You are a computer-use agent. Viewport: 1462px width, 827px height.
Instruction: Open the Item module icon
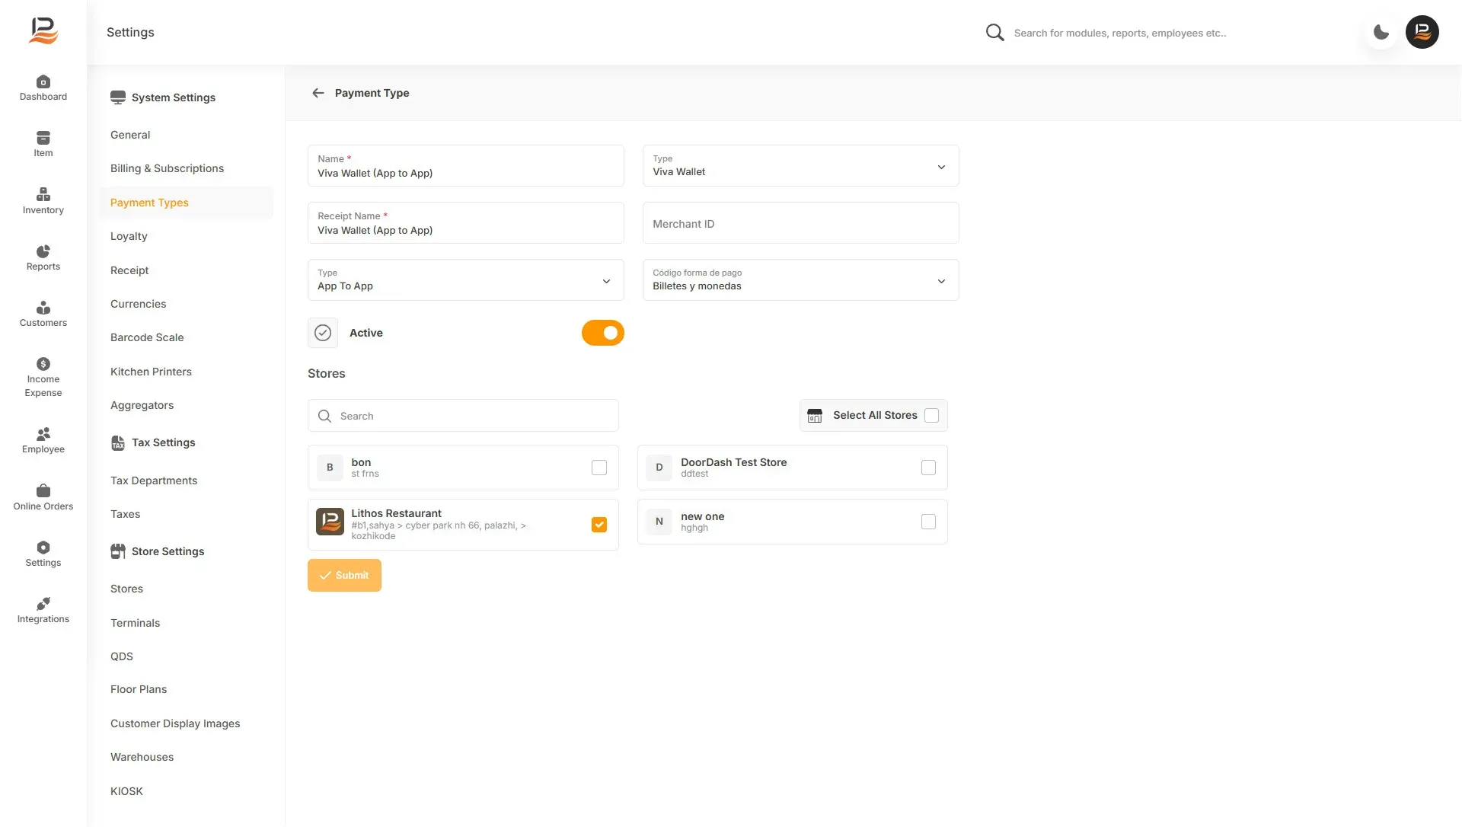tap(43, 138)
